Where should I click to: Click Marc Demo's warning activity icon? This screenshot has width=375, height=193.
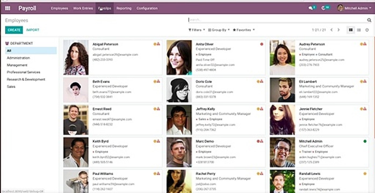click(261, 141)
